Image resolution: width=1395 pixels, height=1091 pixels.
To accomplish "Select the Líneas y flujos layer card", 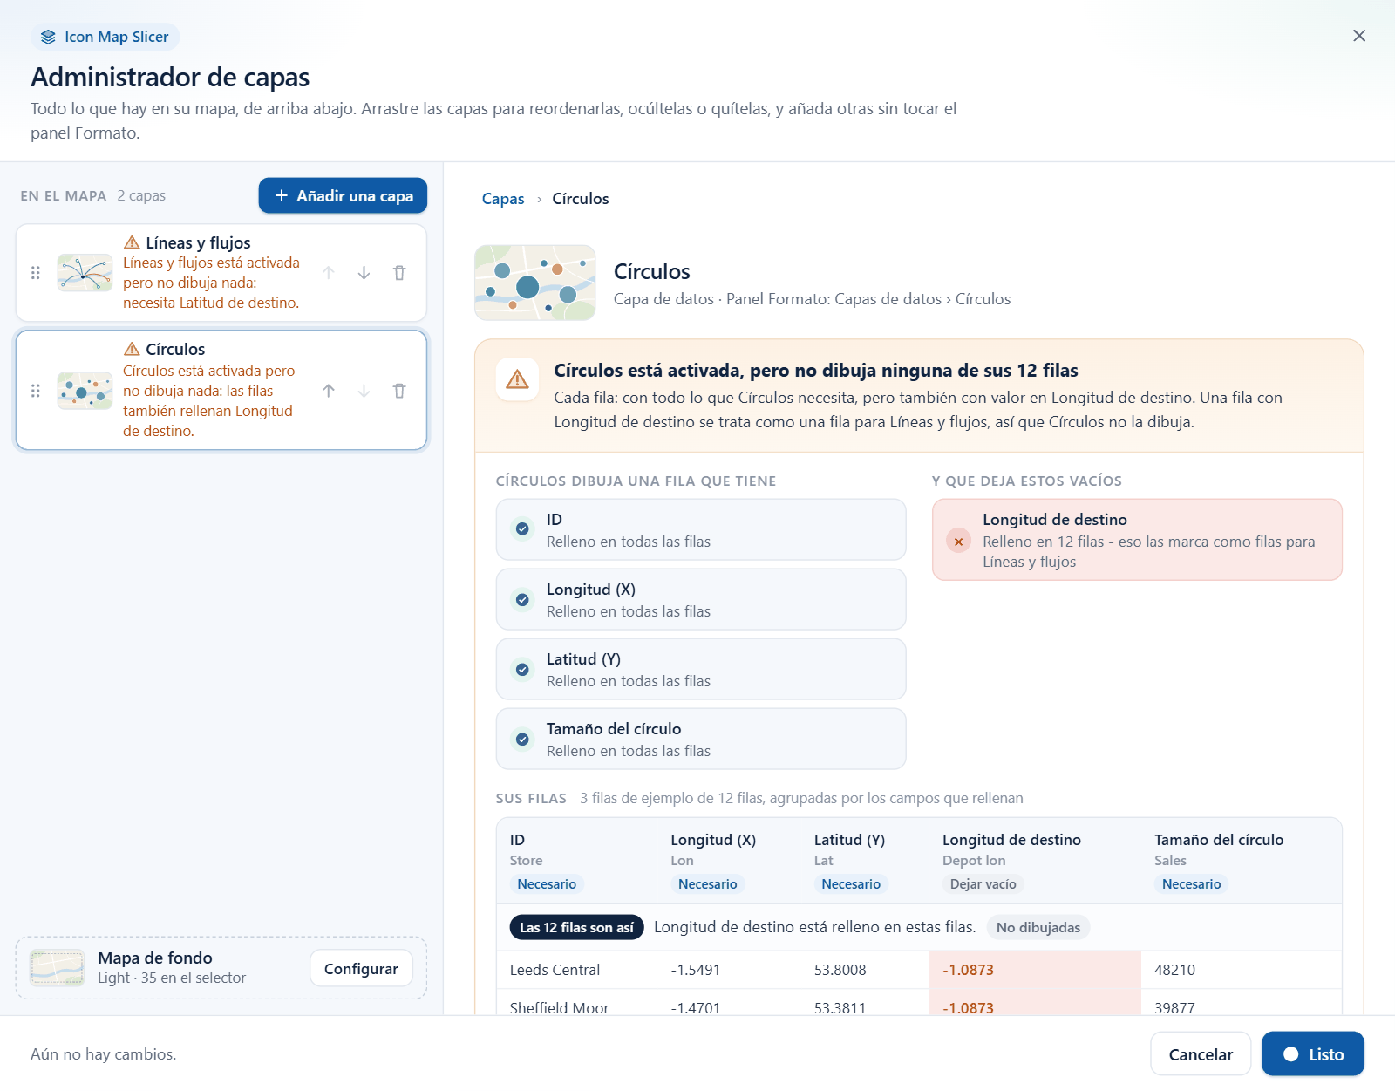I will coord(221,273).
